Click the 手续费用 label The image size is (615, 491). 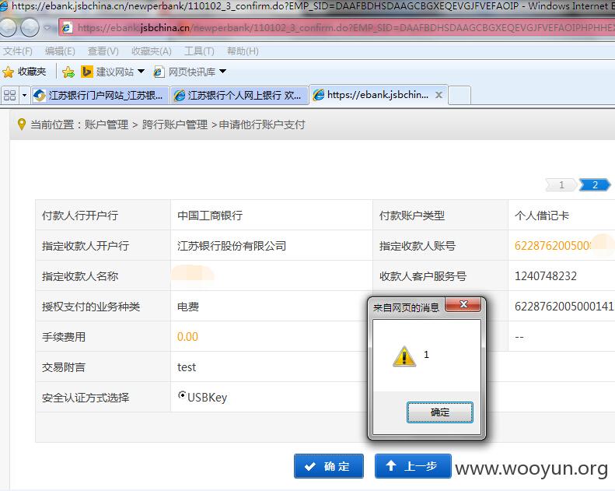click(x=64, y=337)
